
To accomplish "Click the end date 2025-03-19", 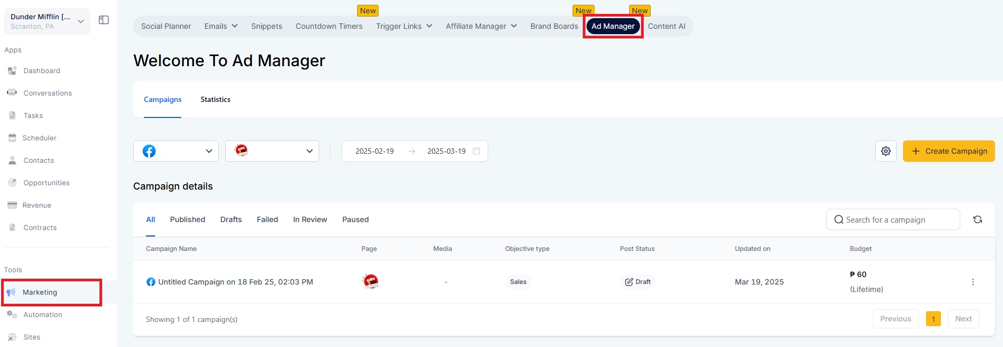I will pyautogui.click(x=446, y=151).
